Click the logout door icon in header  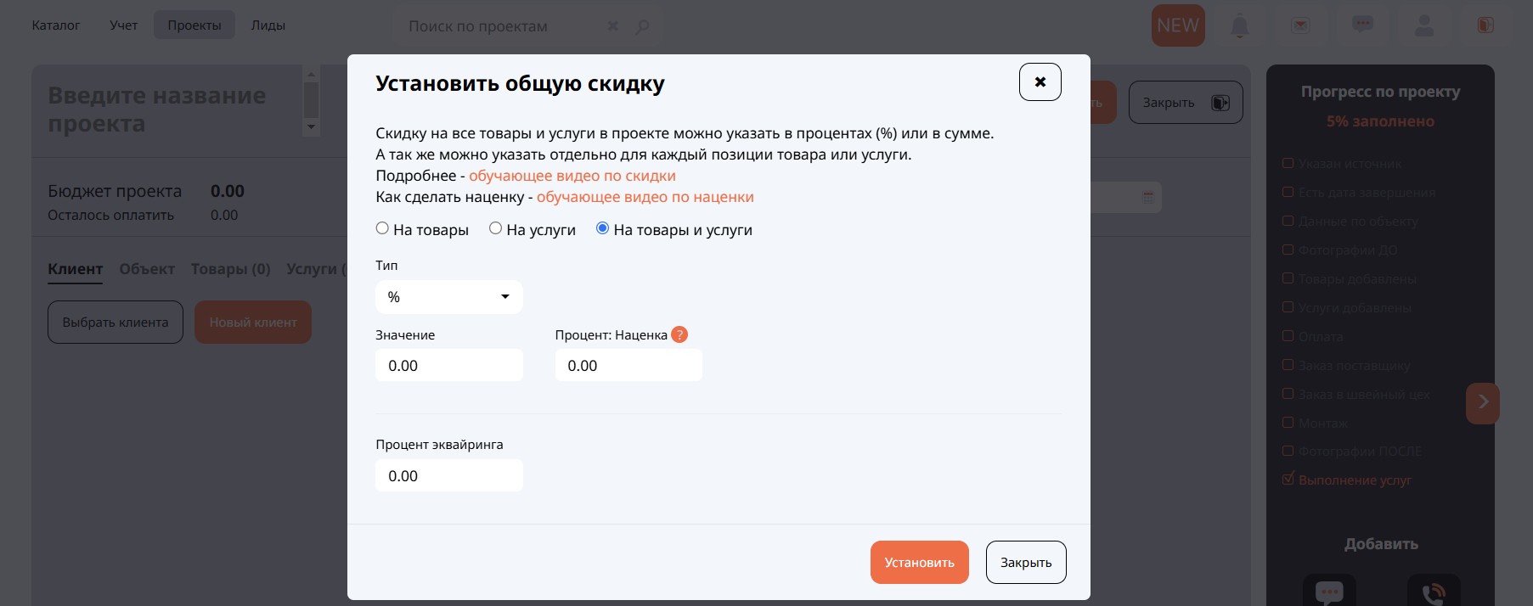1485,26
